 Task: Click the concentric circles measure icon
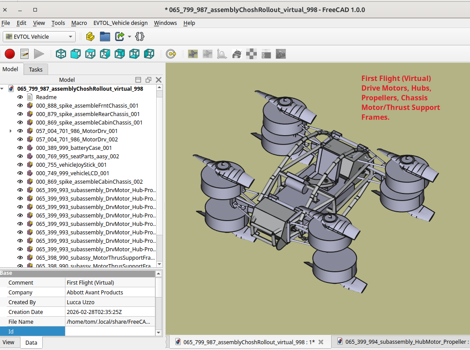tap(171, 54)
